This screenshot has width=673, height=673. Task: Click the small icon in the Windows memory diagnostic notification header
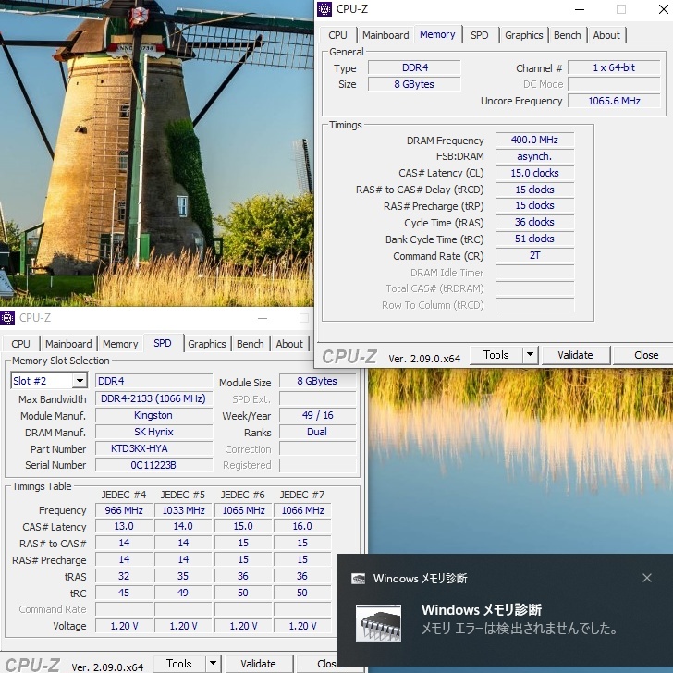pyautogui.click(x=359, y=579)
